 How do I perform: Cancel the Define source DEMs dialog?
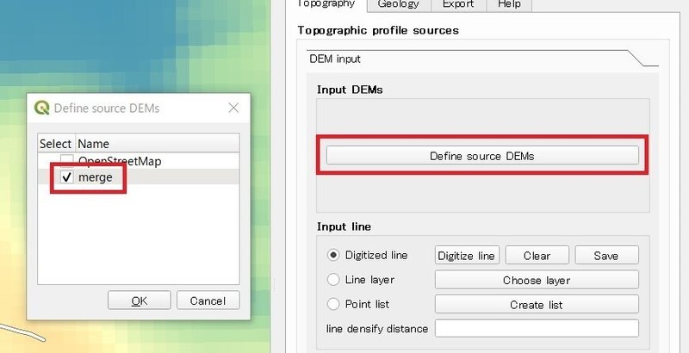tap(208, 300)
